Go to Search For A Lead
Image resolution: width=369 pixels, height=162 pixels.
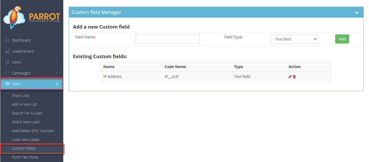tap(27, 113)
